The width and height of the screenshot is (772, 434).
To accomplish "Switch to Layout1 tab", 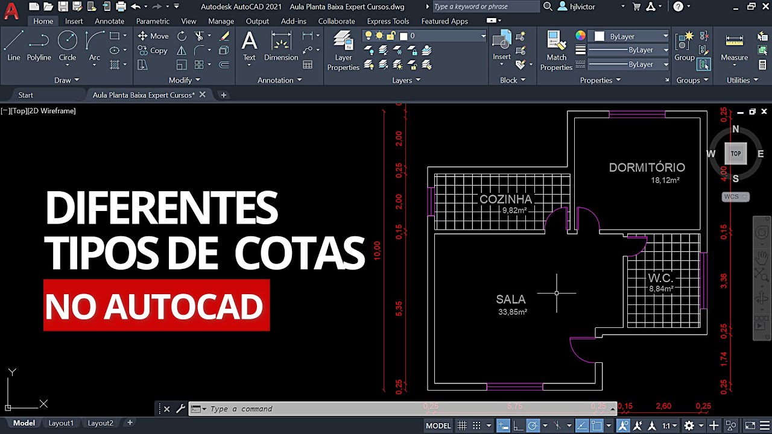I will 61,423.
